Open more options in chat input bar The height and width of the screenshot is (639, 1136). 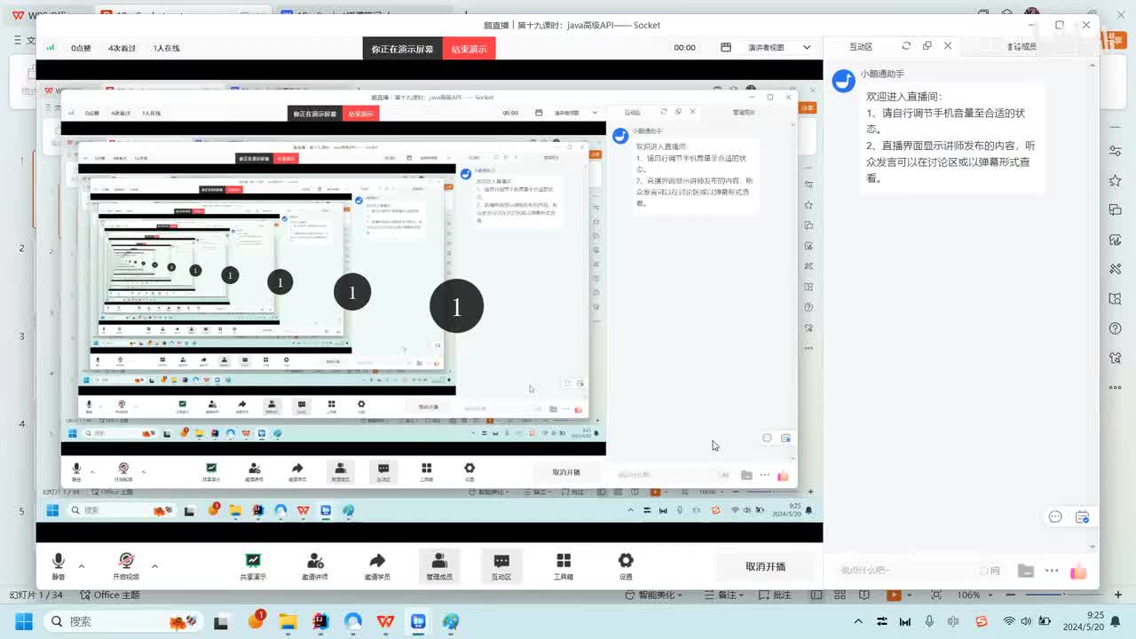[1052, 571]
